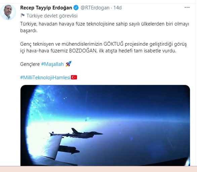Click the rocket emoji after #Maşallah

tap(69, 64)
